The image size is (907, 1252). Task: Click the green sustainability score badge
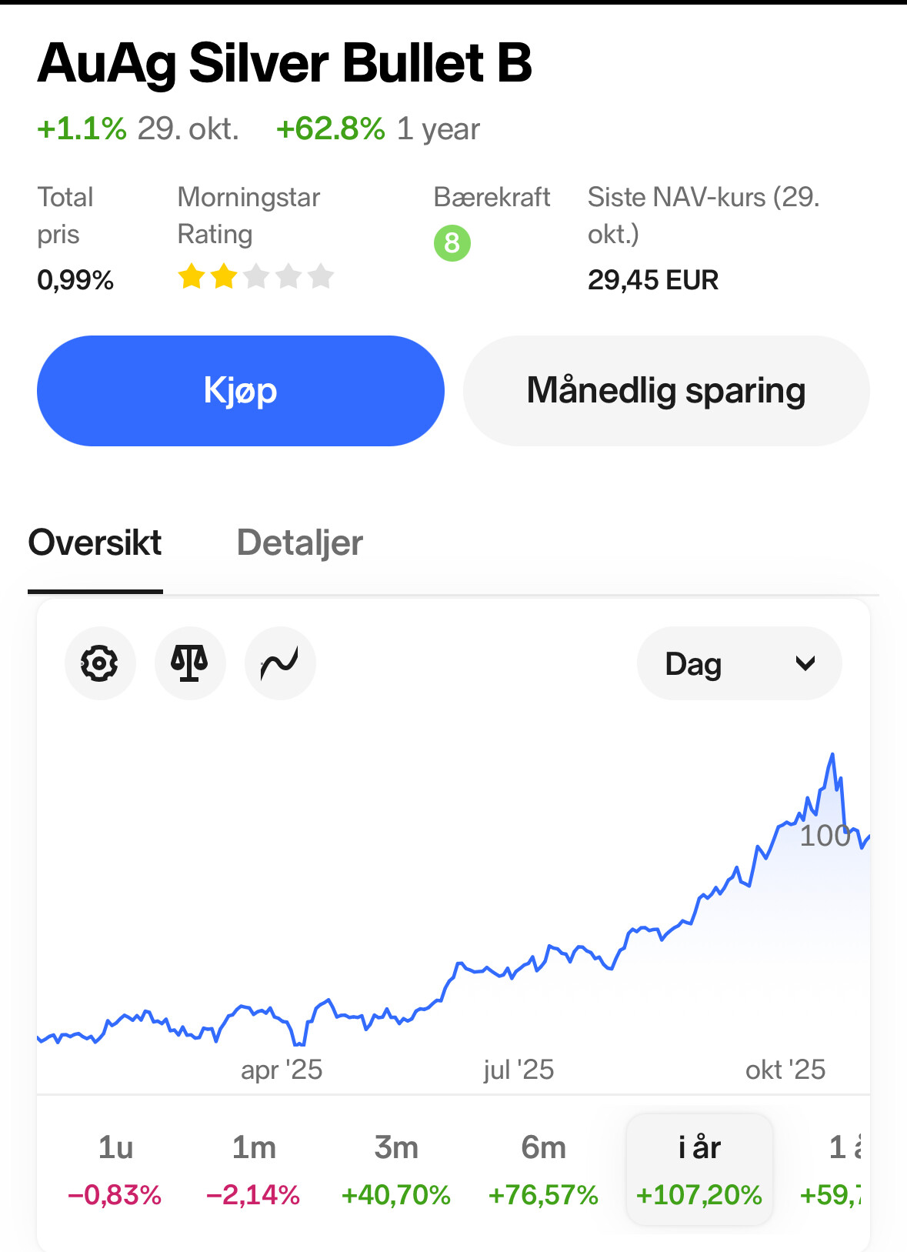click(452, 243)
